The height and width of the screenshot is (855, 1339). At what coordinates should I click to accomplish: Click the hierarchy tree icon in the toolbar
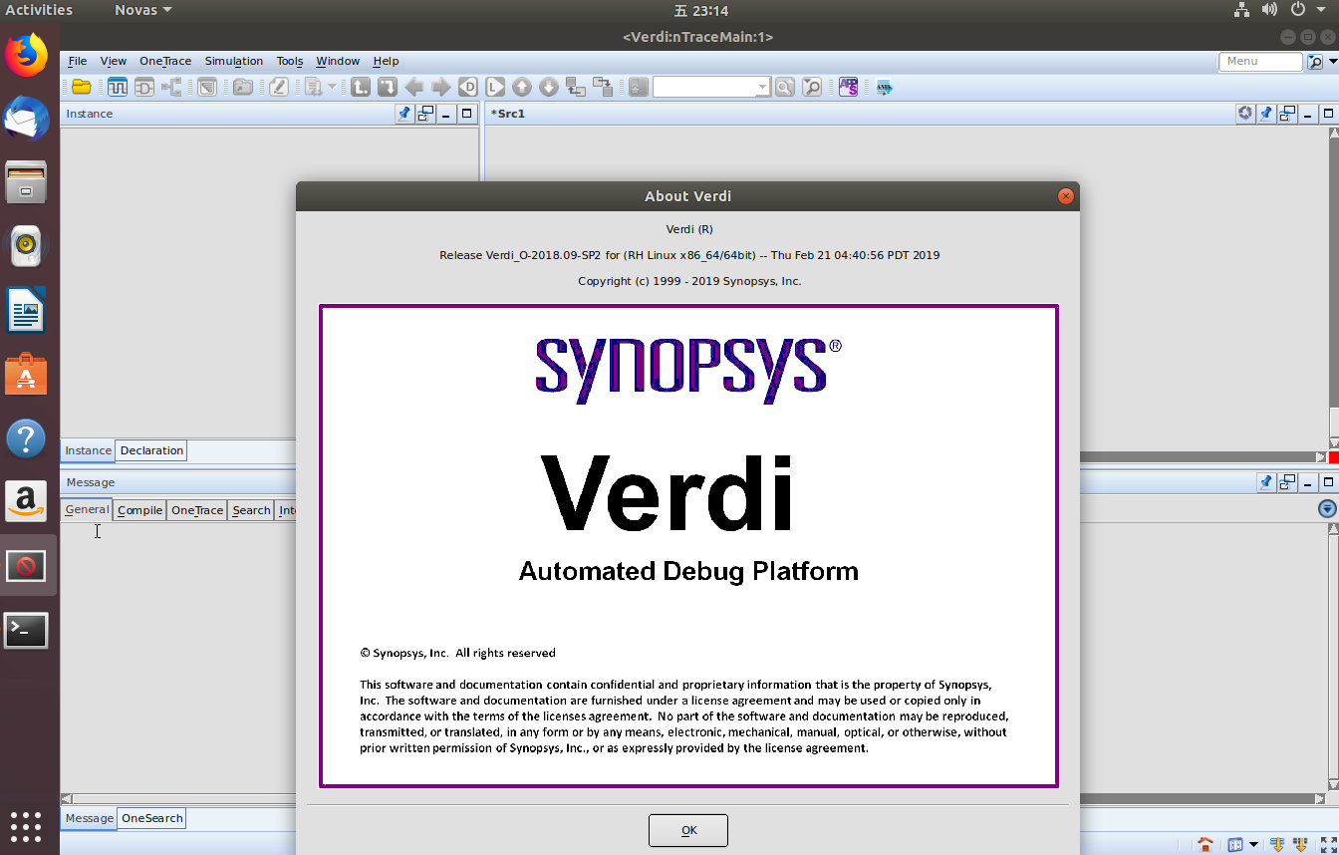point(171,87)
